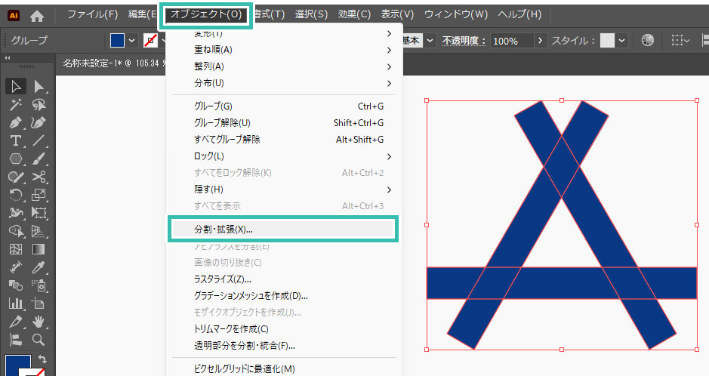
Task: Click グループ解除(U) menu entry
Action: click(x=222, y=123)
